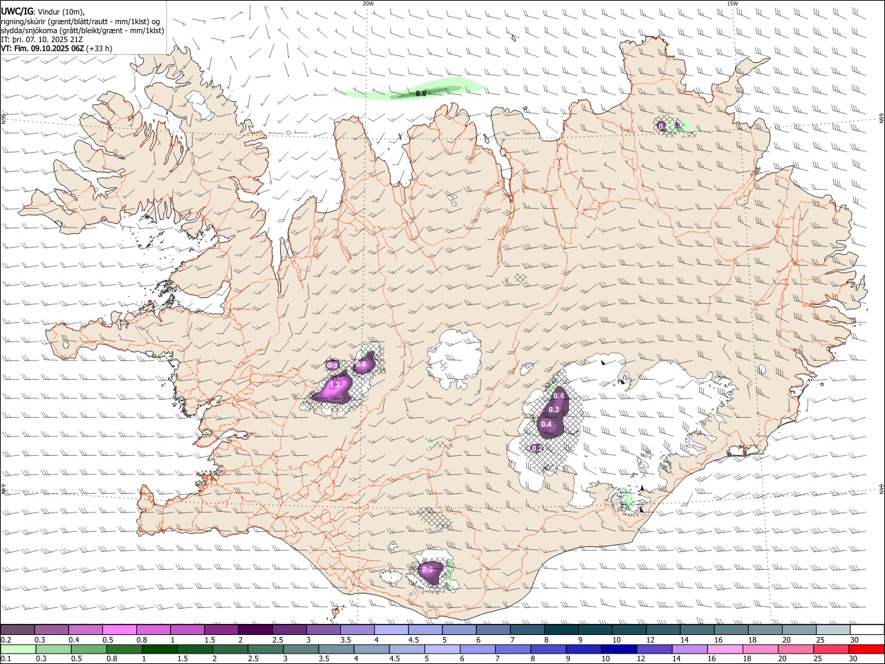Pick the bright pink 0.5 swatch in upper legend bar
The width and height of the screenshot is (885, 664).
[119, 629]
